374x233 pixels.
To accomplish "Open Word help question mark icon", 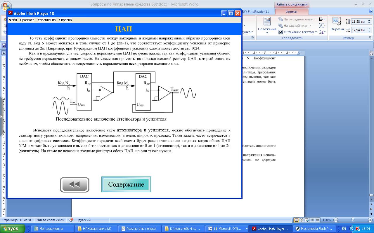I will tap(371, 11).
